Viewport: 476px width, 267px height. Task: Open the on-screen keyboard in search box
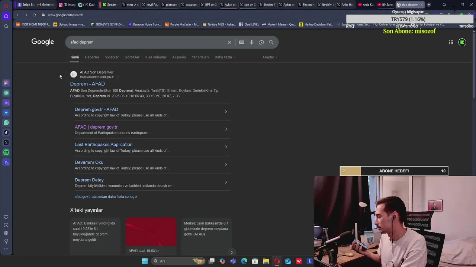click(242, 42)
